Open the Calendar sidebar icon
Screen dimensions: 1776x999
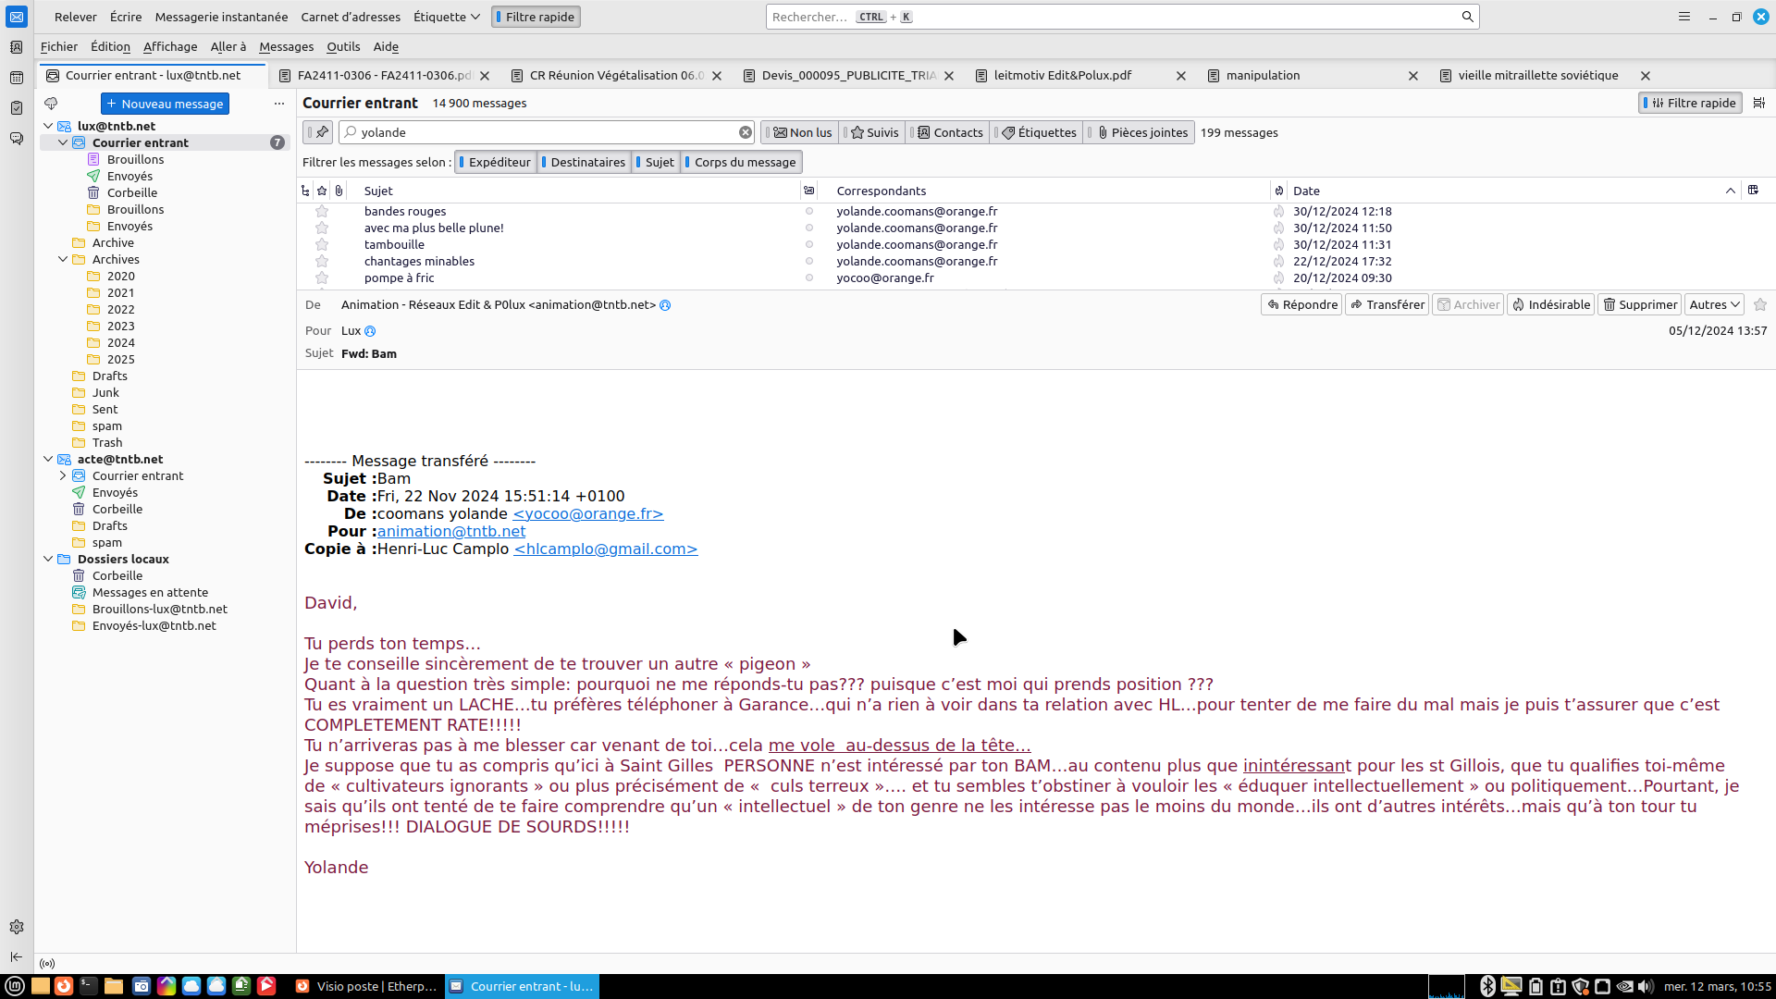click(16, 78)
